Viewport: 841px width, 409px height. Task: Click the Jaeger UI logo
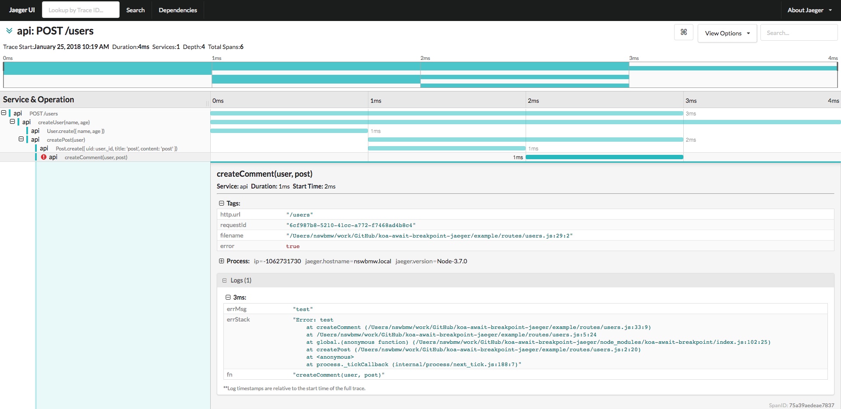(21, 10)
